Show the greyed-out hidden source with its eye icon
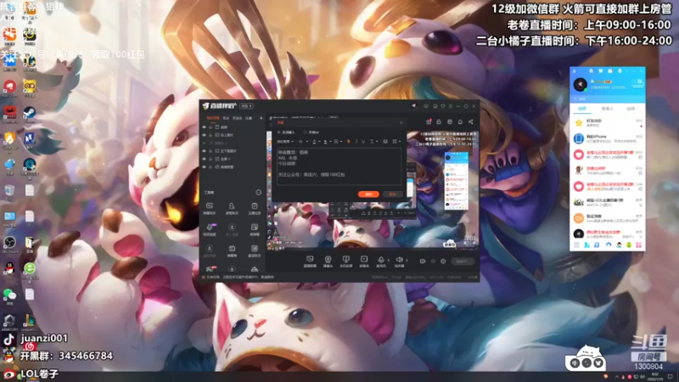Image resolution: width=679 pixels, height=382 pixels. click(x=205, y=143)
